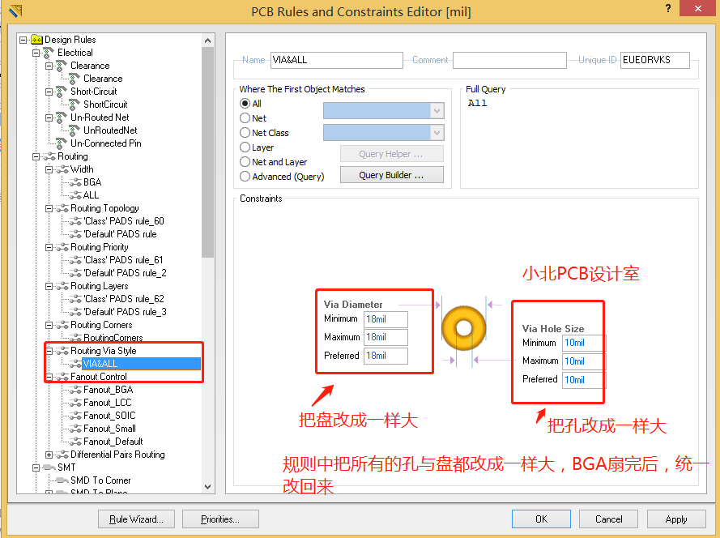Viewport: 720px width, 538px height.
Task: Open the Query Builder
Action: tap(392, 175)
